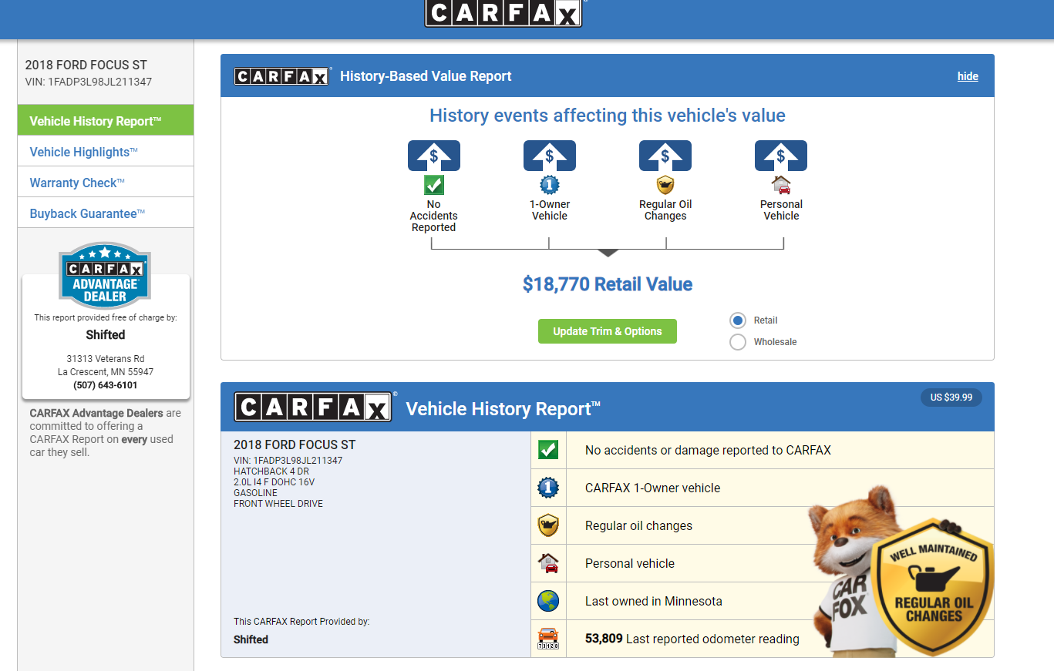
Task: Click house icon beside Personal vehicle row
Action: coord(548,563)
